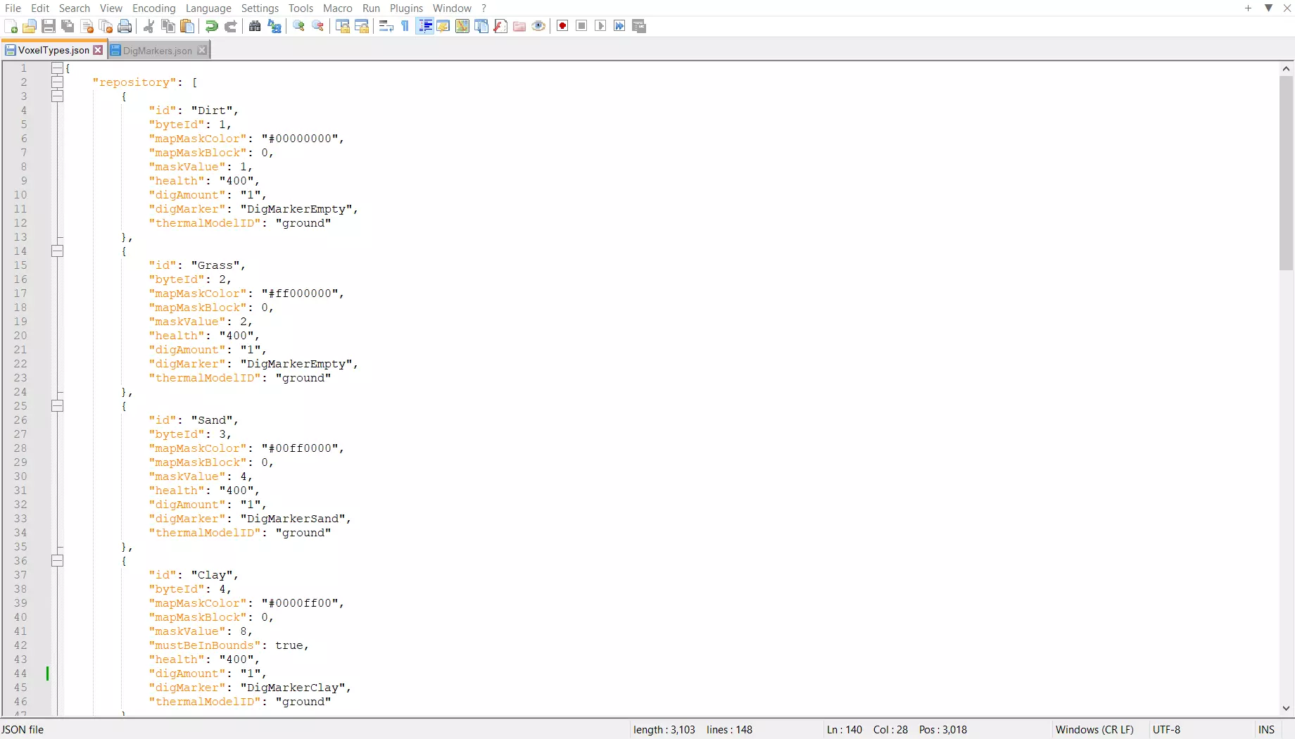Open the document list dropdown triangle
Image resolution: width=1295 pixels, height=739 pixels.
[1269, 8]
